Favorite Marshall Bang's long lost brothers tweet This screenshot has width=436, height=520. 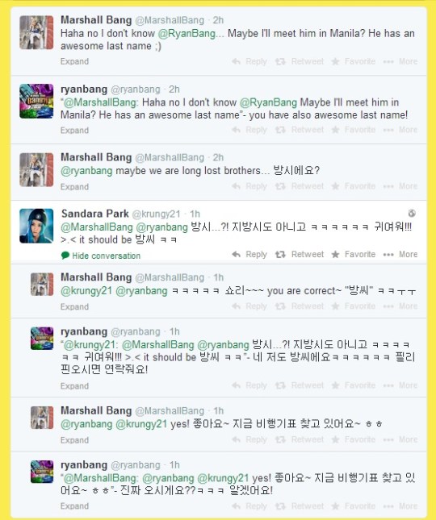[x=354, y=186]
